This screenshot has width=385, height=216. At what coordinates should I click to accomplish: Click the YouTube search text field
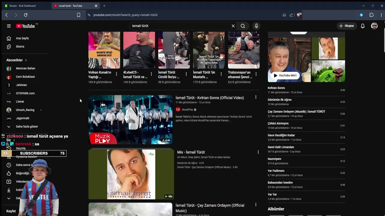pos(180,26)
